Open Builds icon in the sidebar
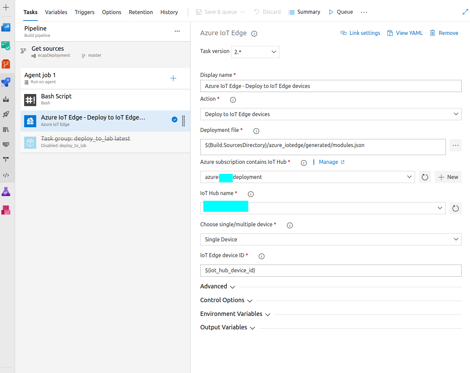 coord(6,99)
